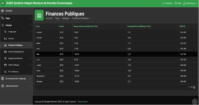The height and width of the screenshot is (105, 199).
Task: Collapse the Pays section chevron
Action: click(x=30, y=18)
